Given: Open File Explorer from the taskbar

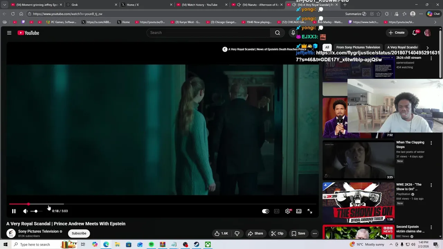Looking at the screenshot, I should pos(117,245).
